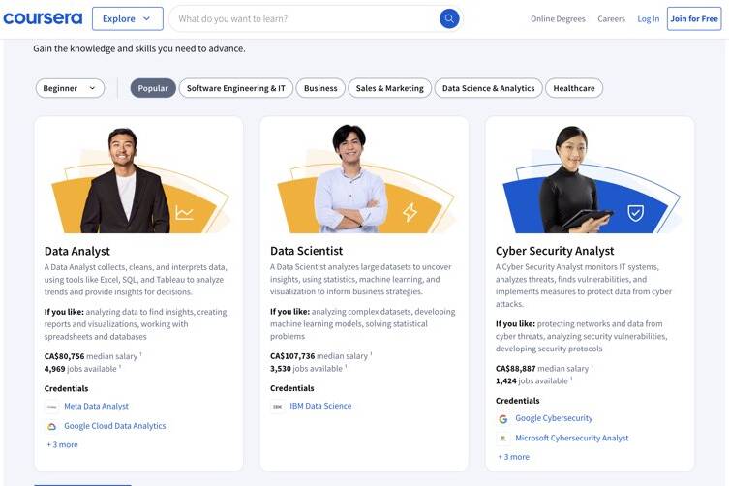The image size is (729, 486).
Task: Open the Google Cloud Data Analytics link
Action: [115, 426]
